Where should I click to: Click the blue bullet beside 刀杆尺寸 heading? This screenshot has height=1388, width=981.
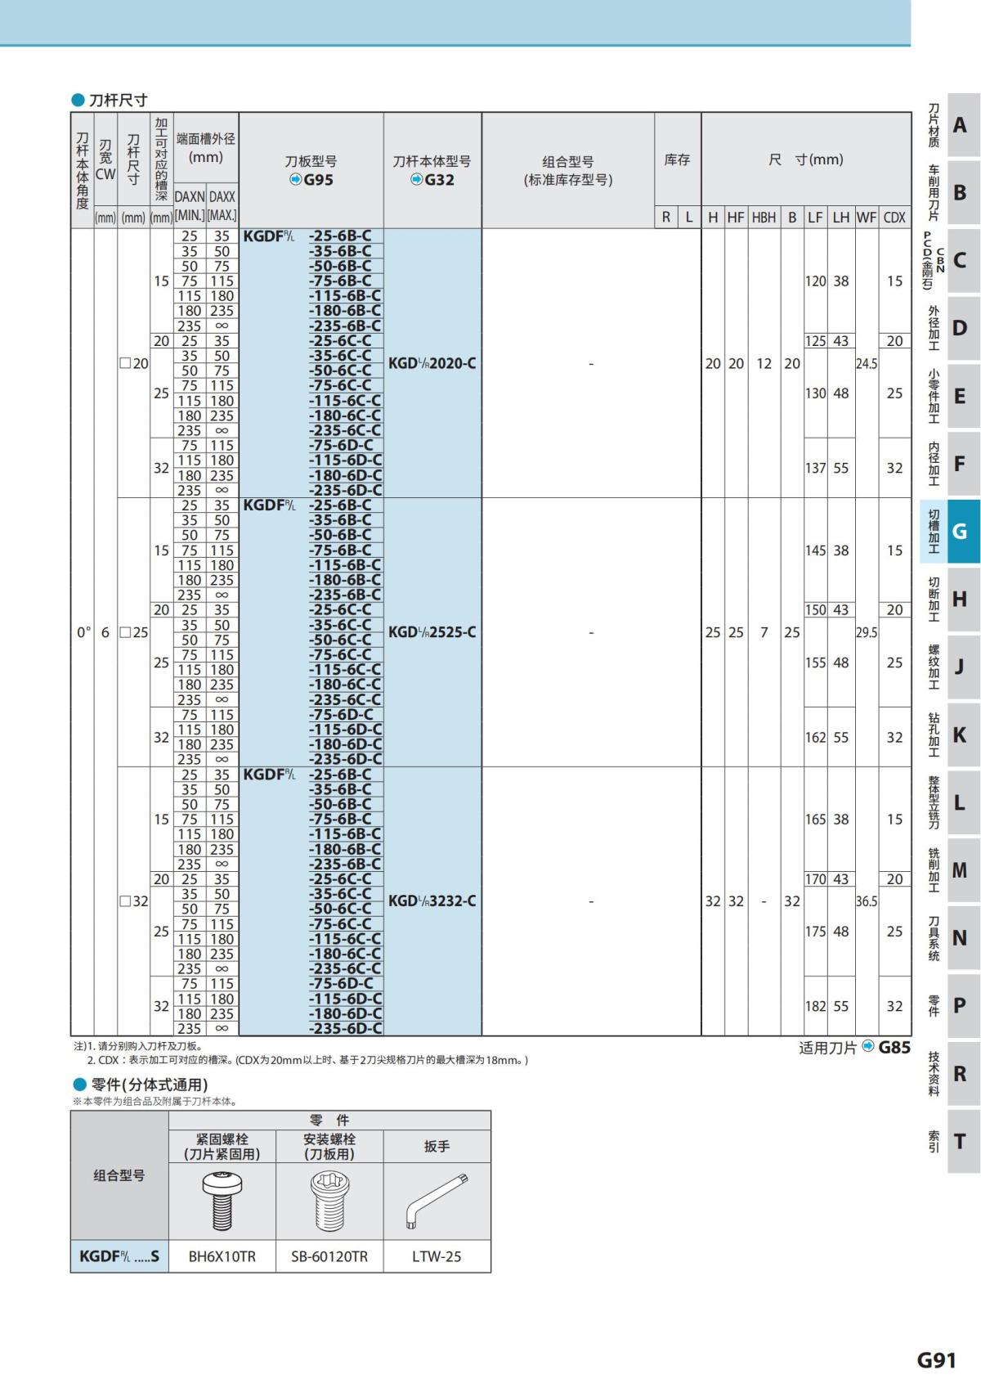[x=78, y=100]
